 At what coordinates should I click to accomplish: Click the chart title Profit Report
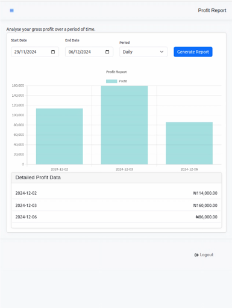[x=116, y=72]
